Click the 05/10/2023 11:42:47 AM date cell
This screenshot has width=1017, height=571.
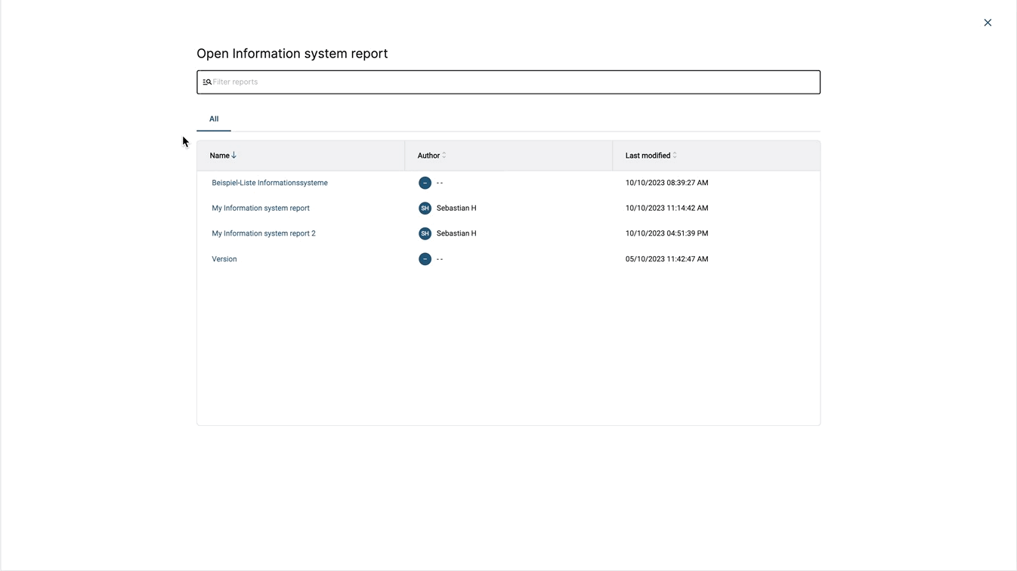point(666,259)
